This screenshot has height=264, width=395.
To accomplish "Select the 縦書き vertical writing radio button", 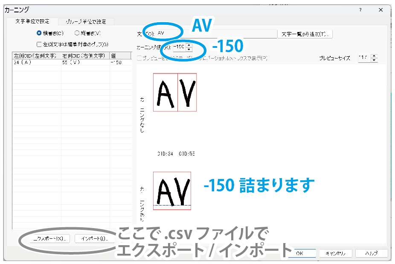I will [x=77, y=33].
